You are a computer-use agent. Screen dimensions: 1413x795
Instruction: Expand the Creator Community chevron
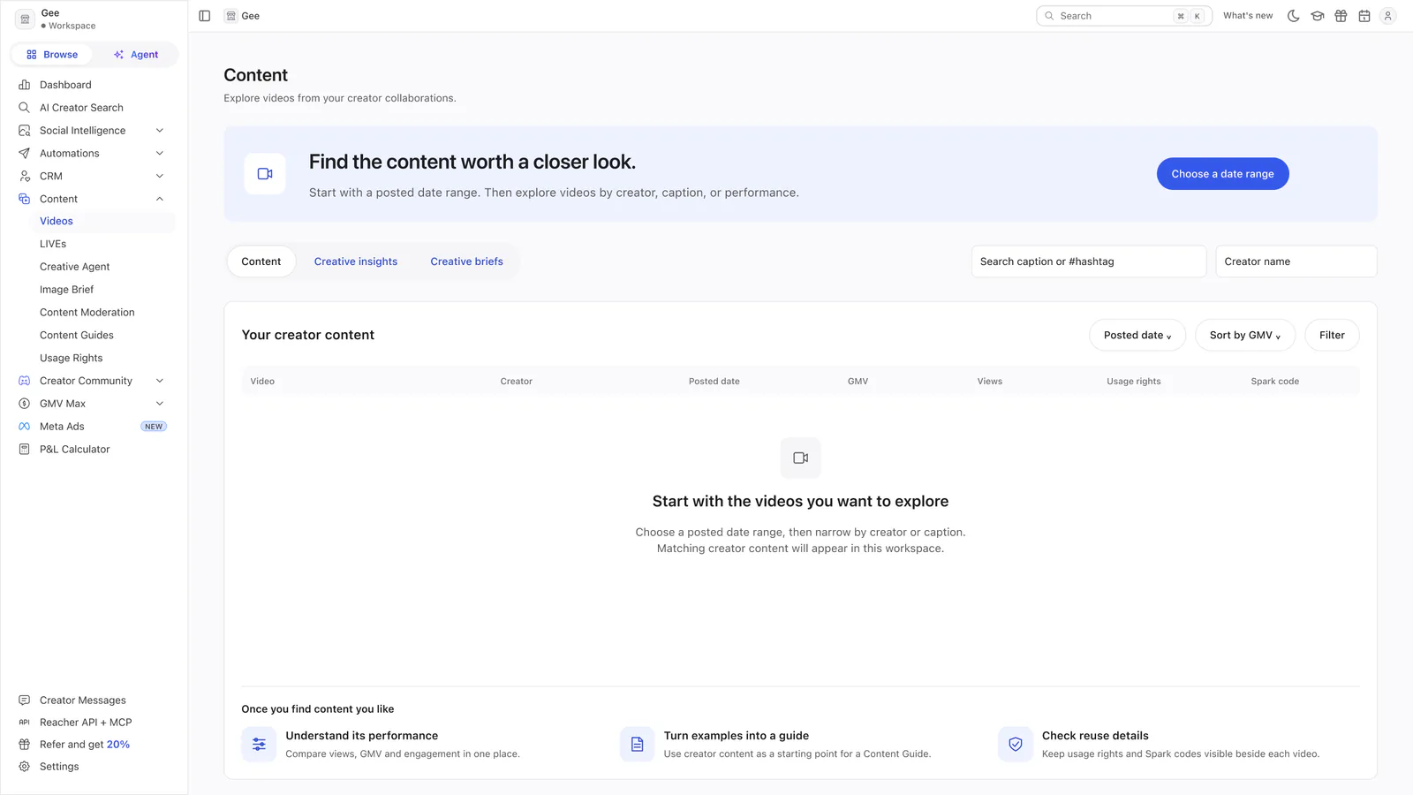160,381
